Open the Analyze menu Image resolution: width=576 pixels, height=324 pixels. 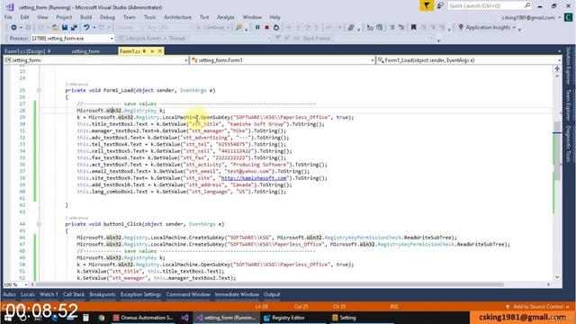point(226,17)
